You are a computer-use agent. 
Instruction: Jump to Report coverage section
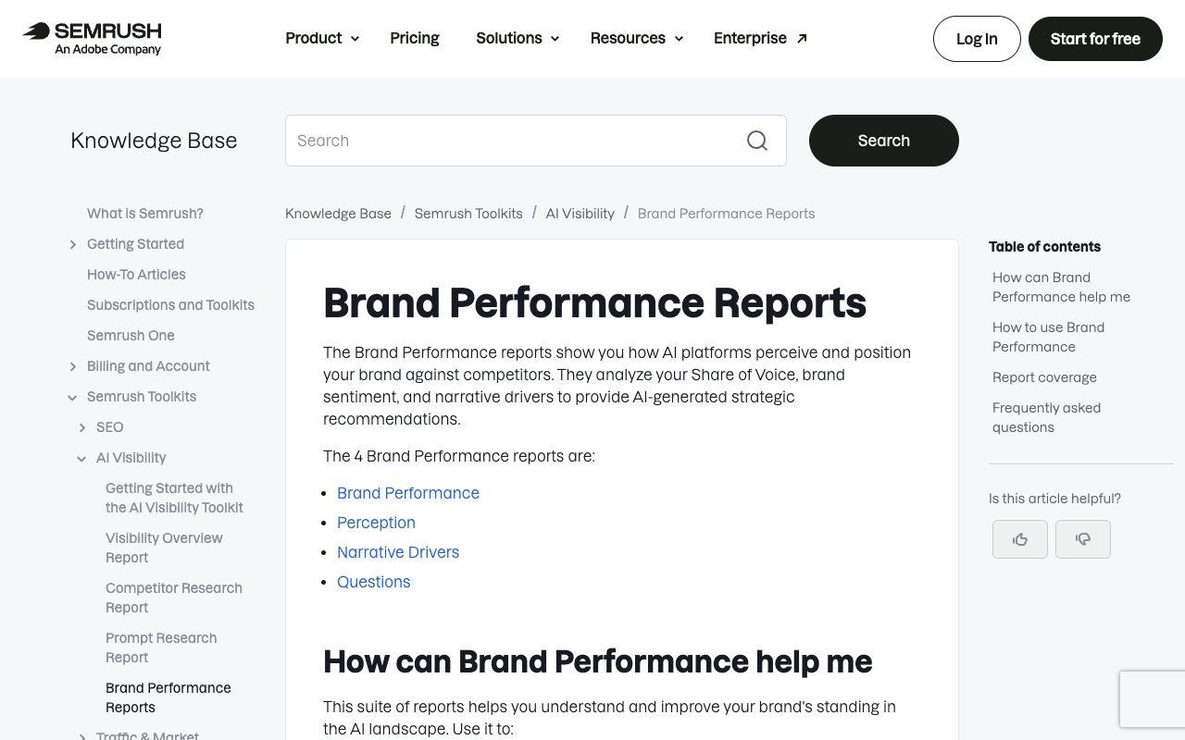coord(1044,377)
